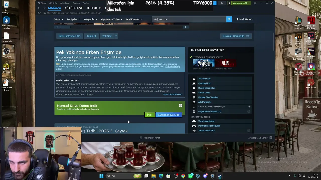This screenshot has height=180, width=321.
Task: Open the Oyunlar menu
Action: pos(76,3)
